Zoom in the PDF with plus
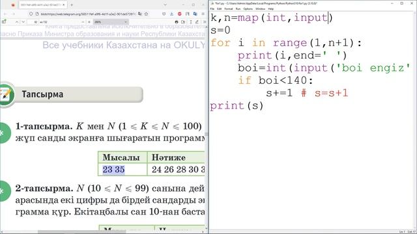The width and height of the screenshot is (417, 234). point(89,22)
